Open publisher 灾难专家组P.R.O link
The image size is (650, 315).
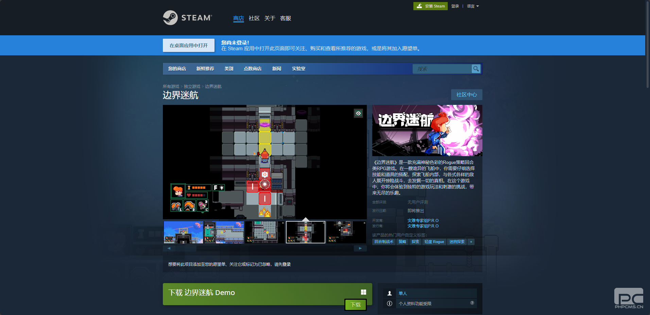point(423,226)
